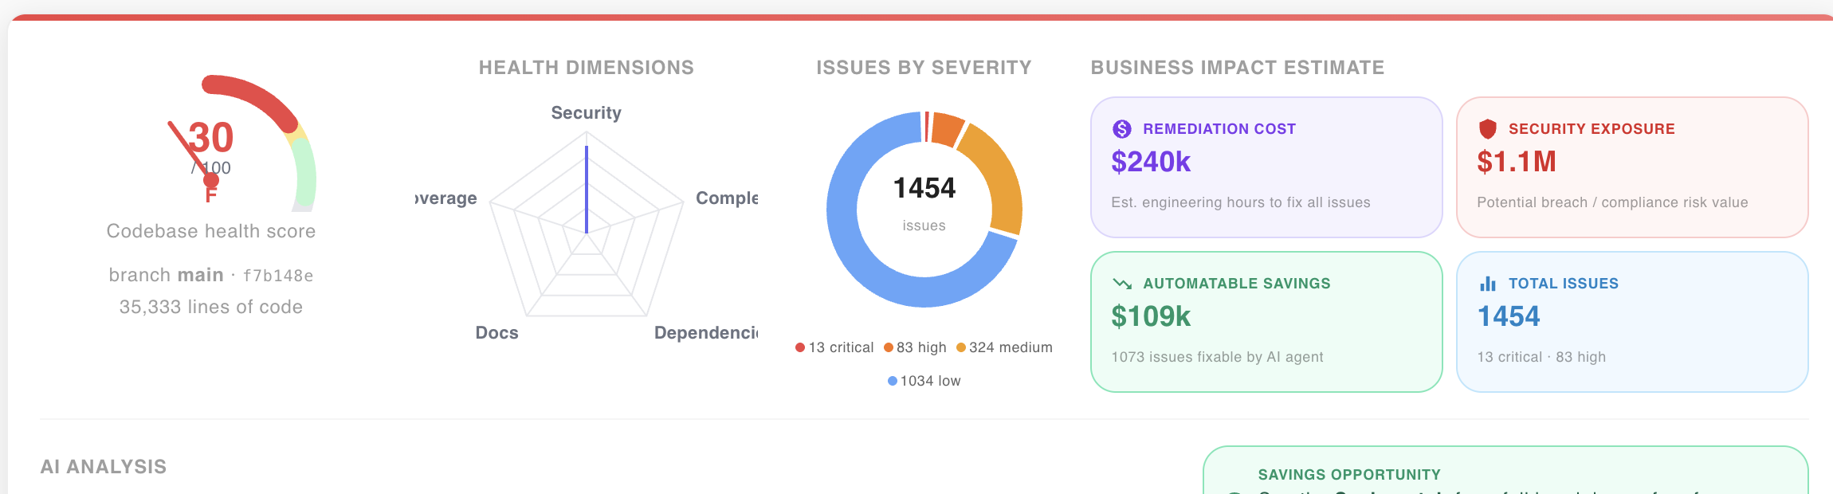Open the Security Exposure $1.1M card
The image size is (1833, 494).
(1632, 167)
